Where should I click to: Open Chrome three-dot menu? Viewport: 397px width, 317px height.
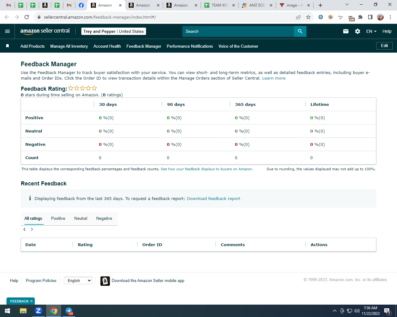coord(390,17)
